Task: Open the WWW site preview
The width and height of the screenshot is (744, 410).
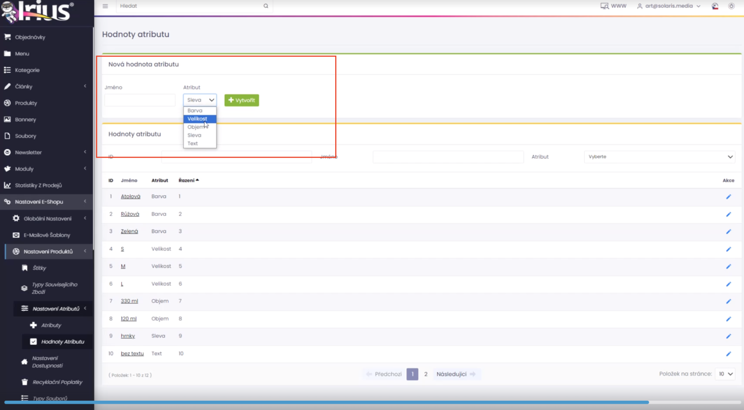Action: coord(613,6)
